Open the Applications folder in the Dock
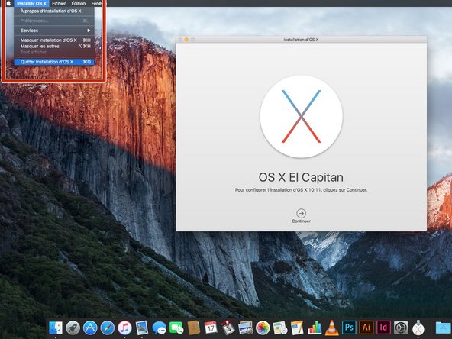The image size is (452, 339). click(x=443, y=328)
